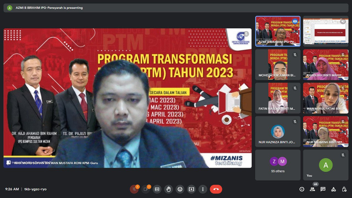This screenshot has width=352, height=198.
Task: Open the activities panel
Action: pyautogui.click(x=334, y=189)
